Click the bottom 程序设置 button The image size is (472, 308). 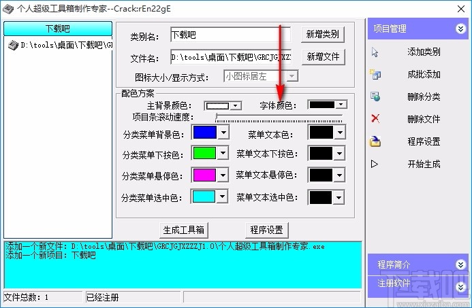(267, 230)
